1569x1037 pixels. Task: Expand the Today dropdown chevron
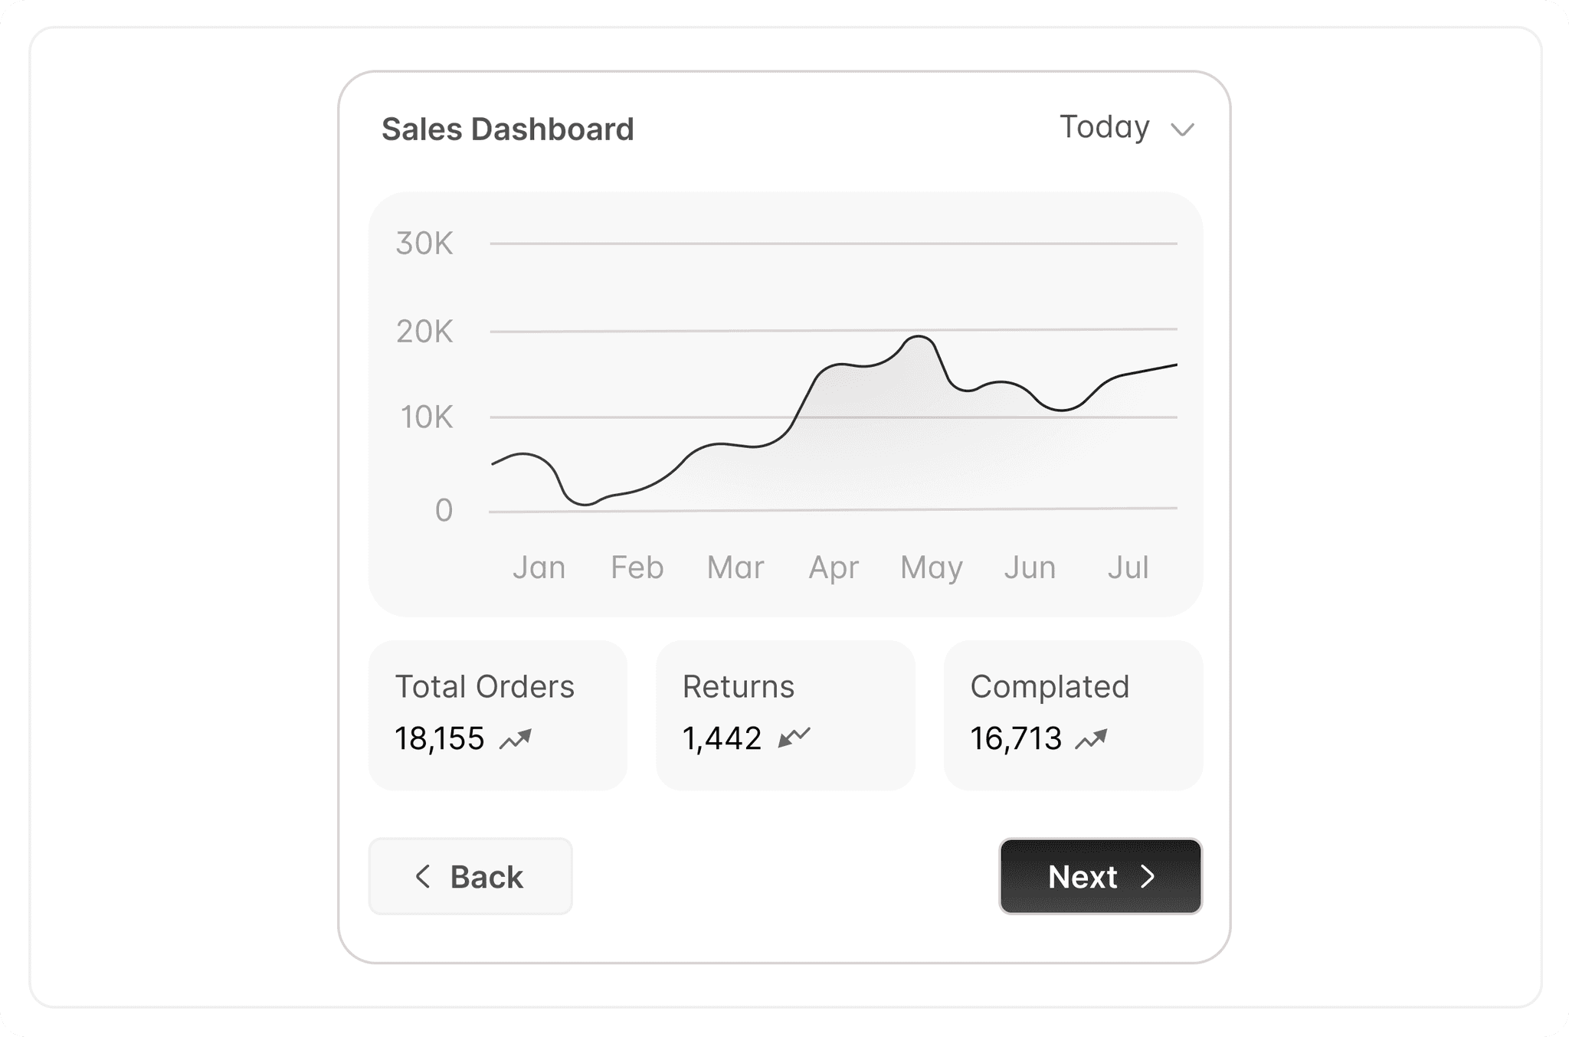coord(1183,129)
